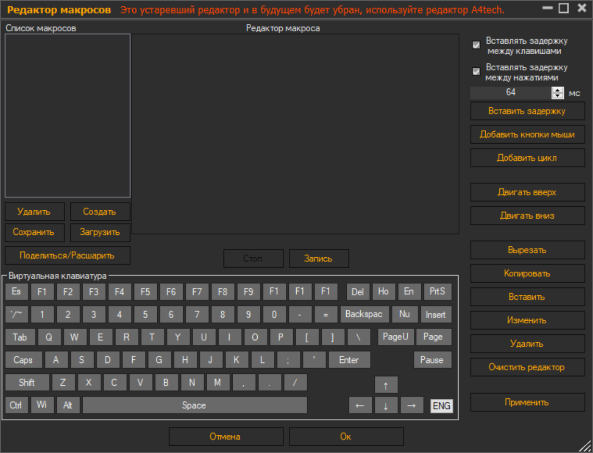Click the equals sign virtual key

325,314
